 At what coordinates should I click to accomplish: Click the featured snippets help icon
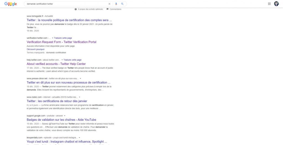click(76, 9)
